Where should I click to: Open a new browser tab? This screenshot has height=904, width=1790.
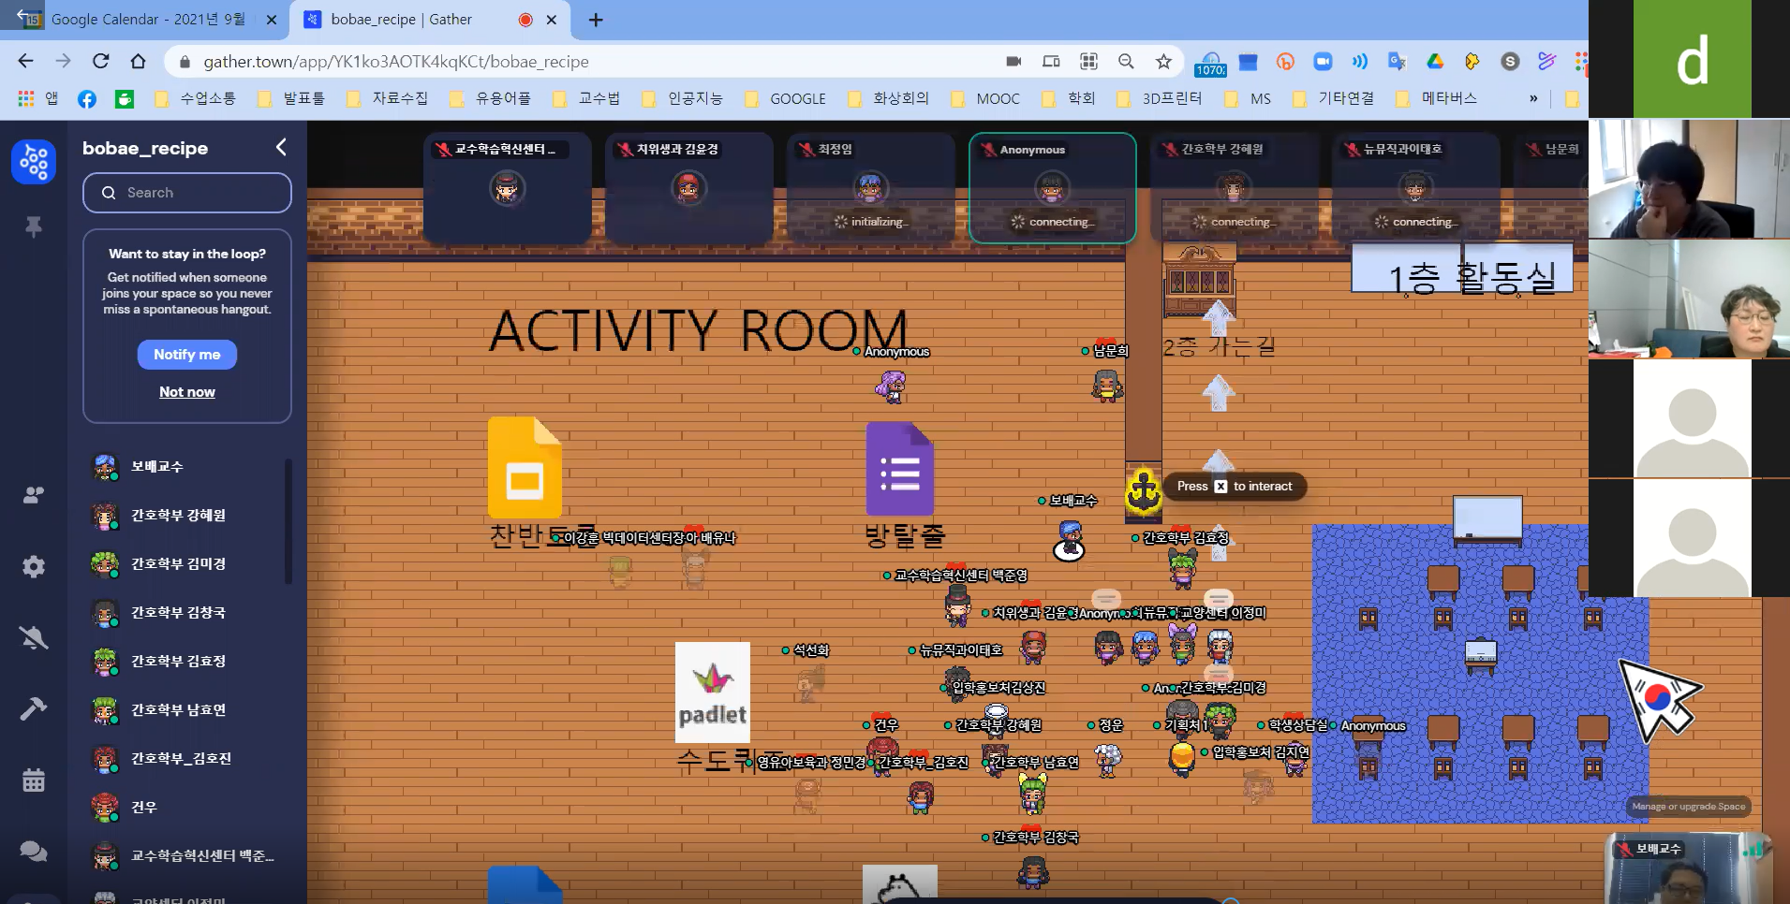(596, 20)
